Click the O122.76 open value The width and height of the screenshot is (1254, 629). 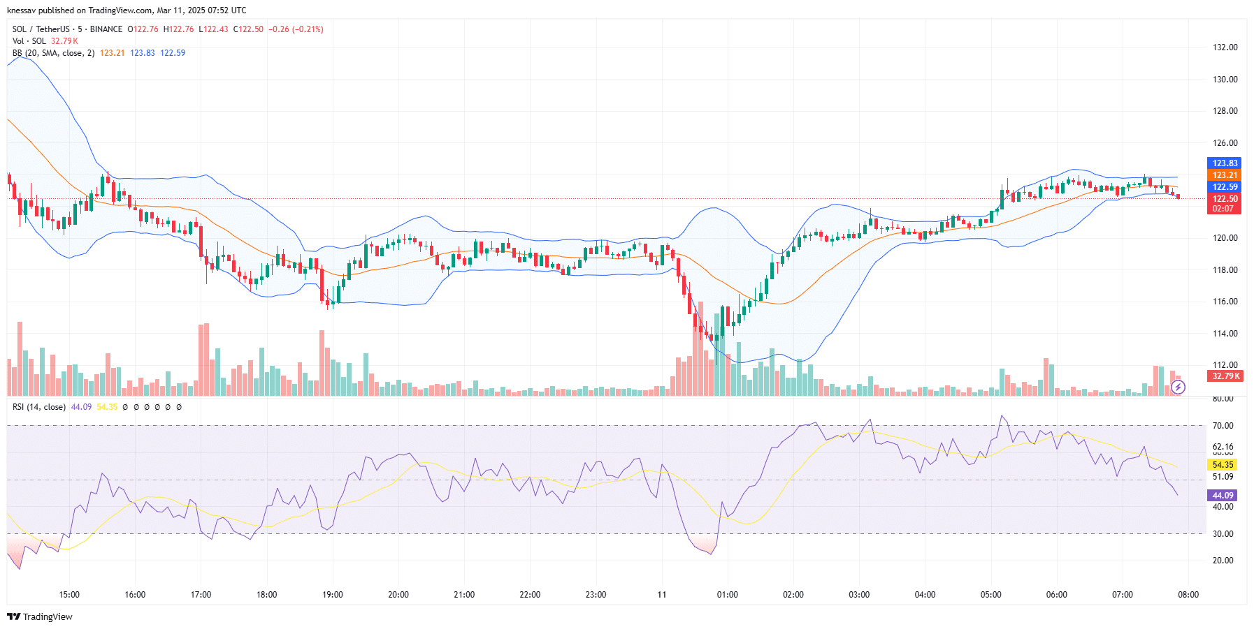(x=143, y=29)
